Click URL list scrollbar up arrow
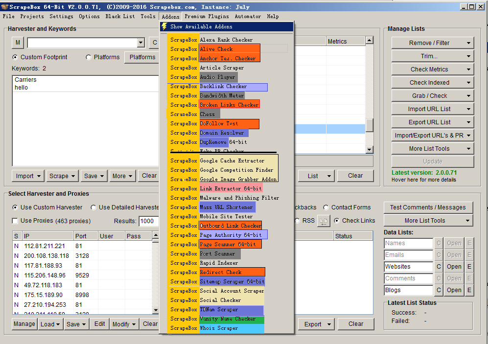 (370, 40)
